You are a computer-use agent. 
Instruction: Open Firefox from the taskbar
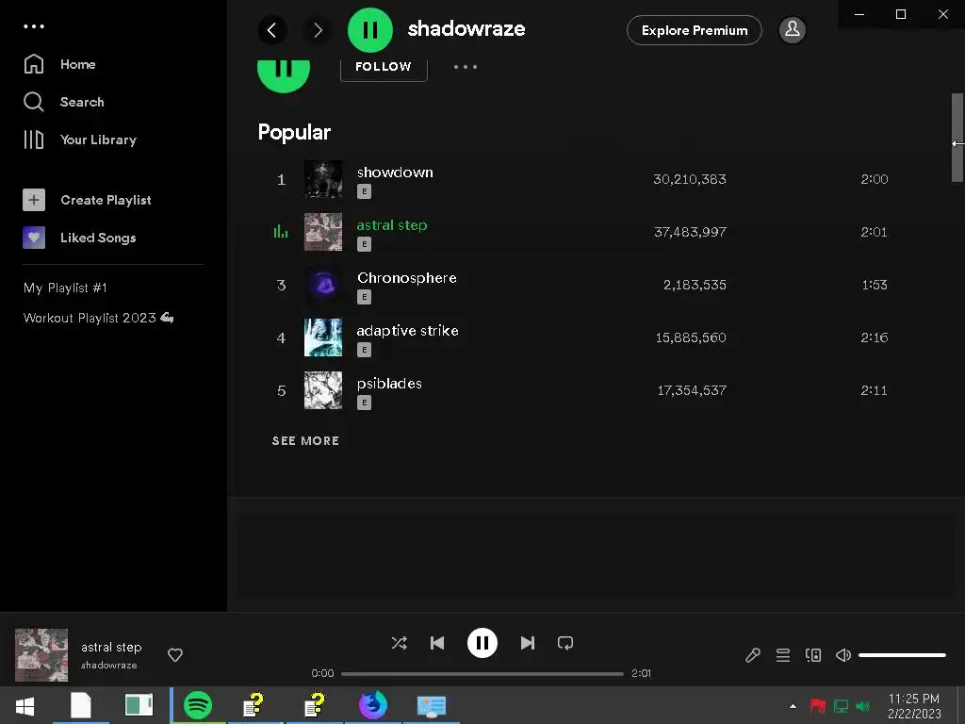pyautogui.click(x=373, y=705)
